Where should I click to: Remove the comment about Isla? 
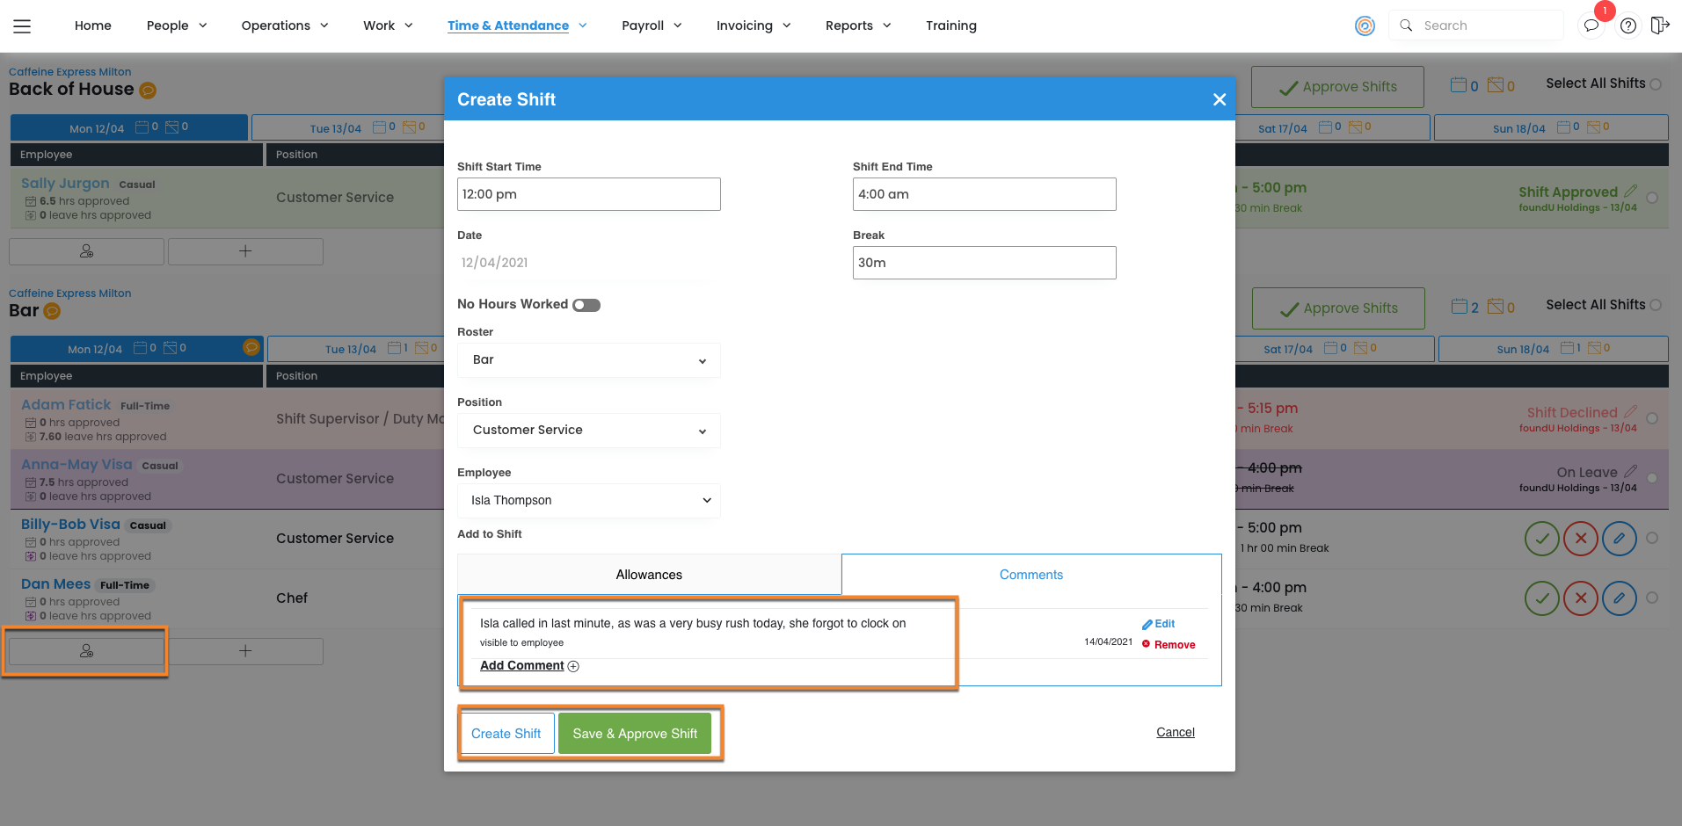1169,645
